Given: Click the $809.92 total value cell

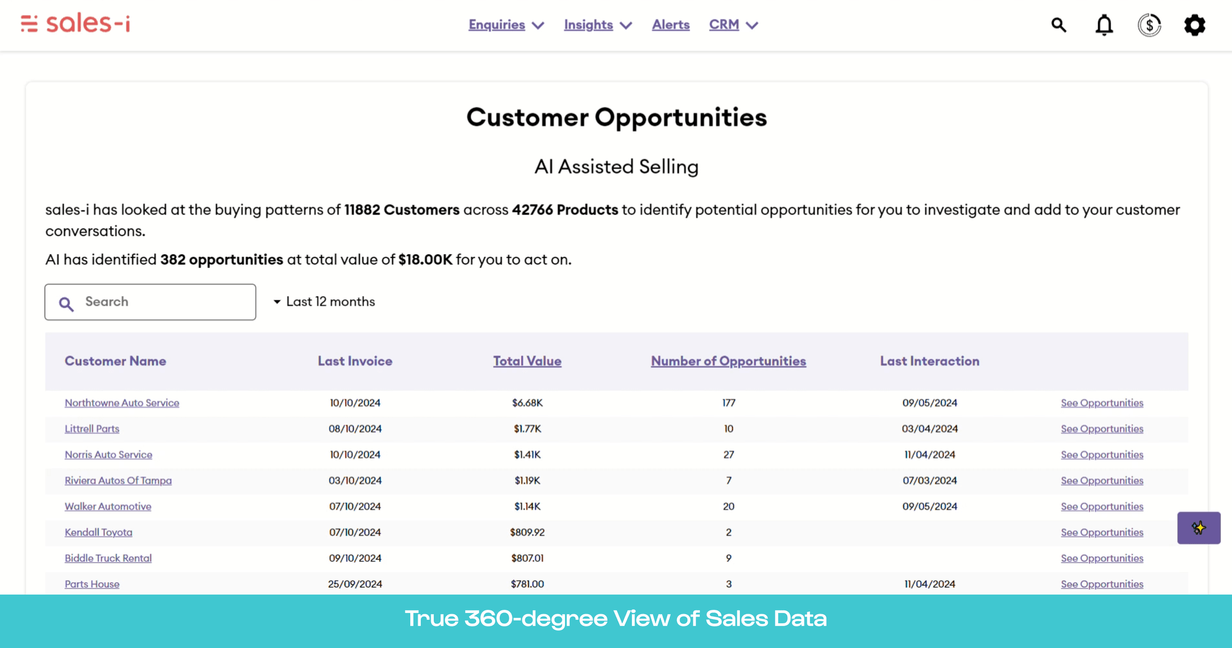Looking at the screenshot, I should 527,532.
